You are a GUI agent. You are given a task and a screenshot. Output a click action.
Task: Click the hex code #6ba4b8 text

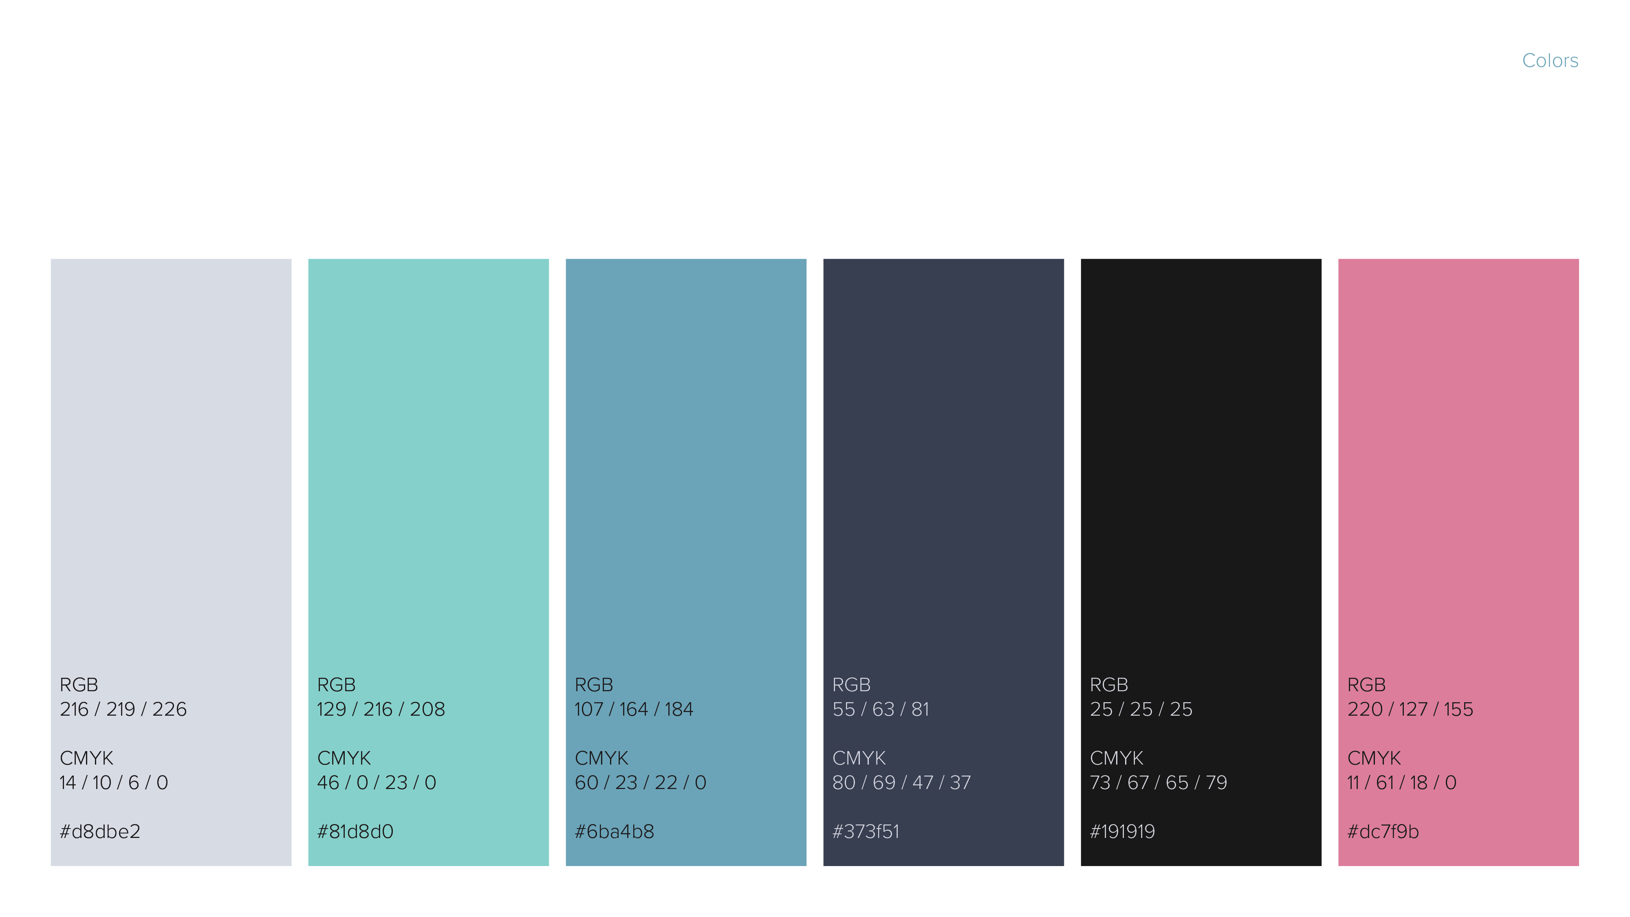click(615, 831)
